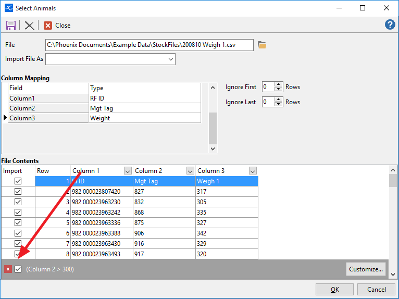This screenshot has width=399, height=299.
Task: Click the Row column header
Action: pos(53,171)
